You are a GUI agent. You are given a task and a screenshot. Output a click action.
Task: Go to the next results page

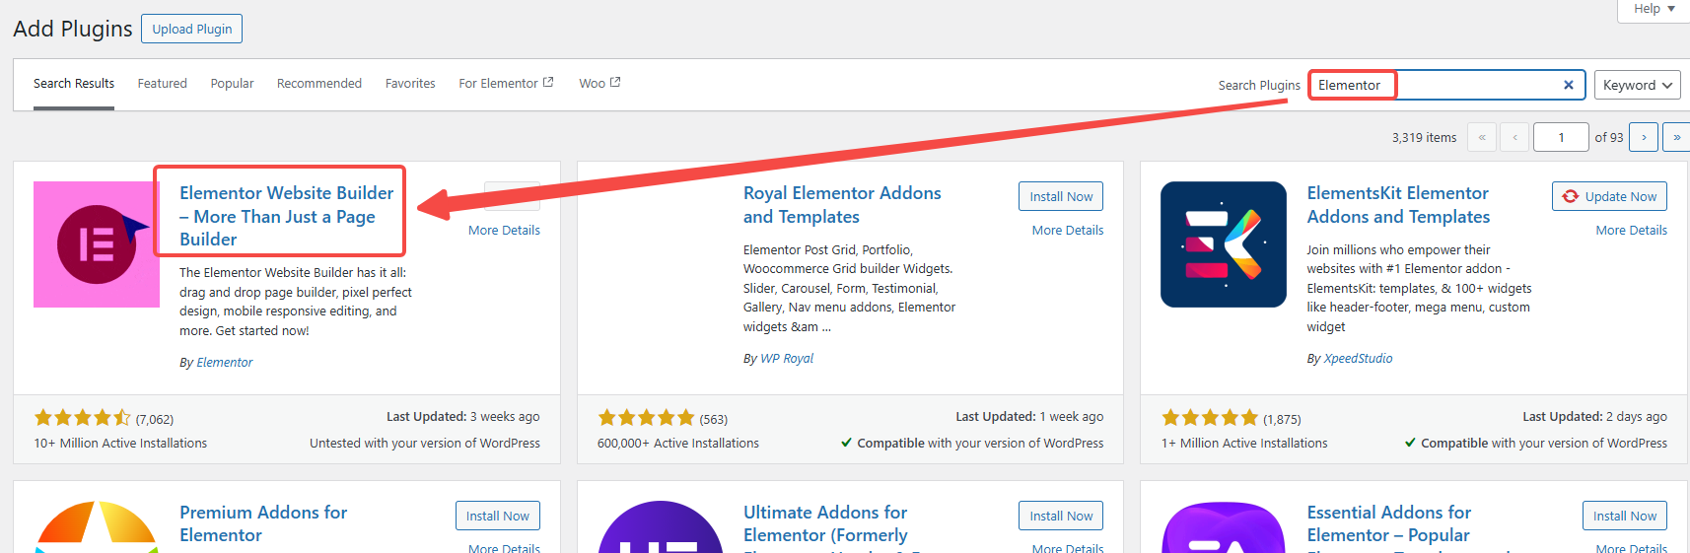[1644, 137]
